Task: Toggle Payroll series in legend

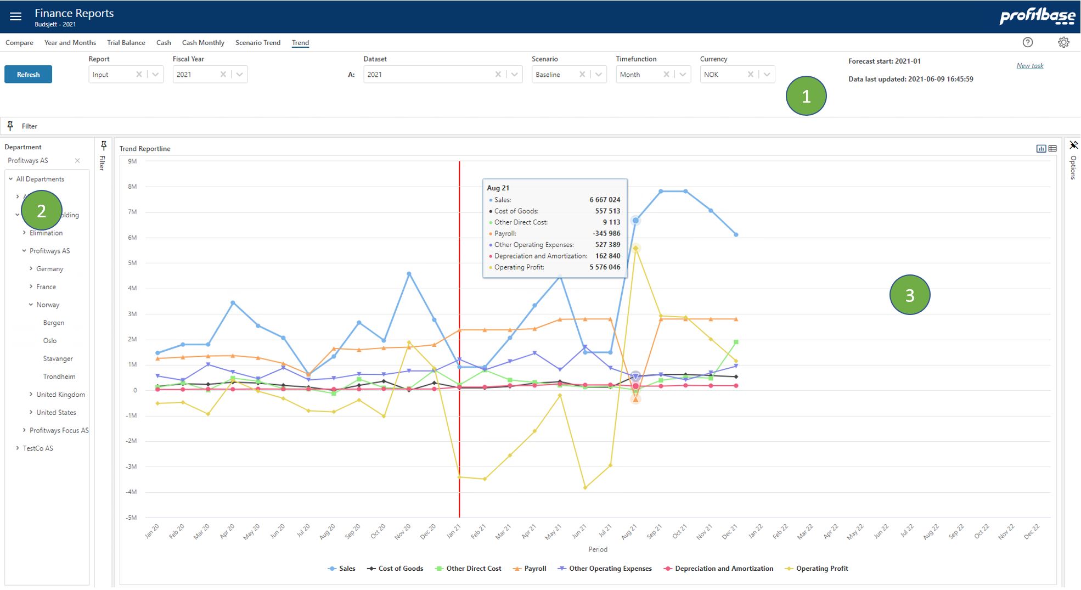Action: coord(530,569)
